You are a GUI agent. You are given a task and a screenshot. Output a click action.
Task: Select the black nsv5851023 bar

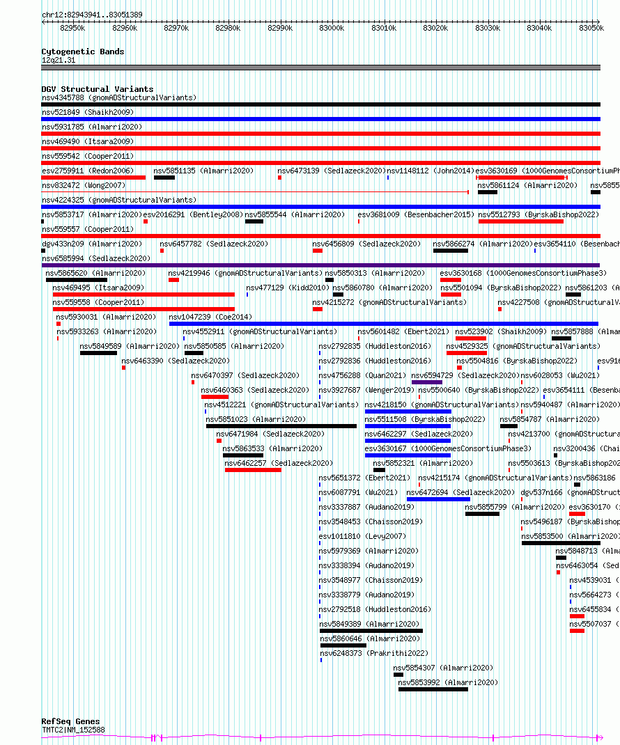tap(281, 426)
